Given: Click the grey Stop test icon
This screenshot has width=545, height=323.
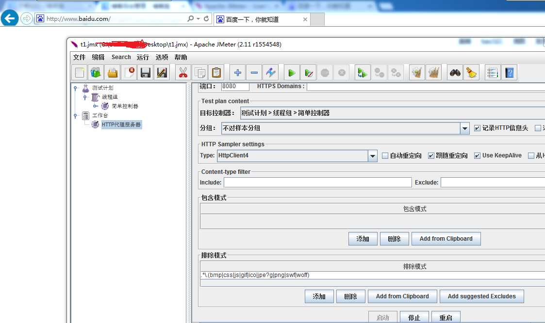Looking at the screenshot, I should click(325, 73).
